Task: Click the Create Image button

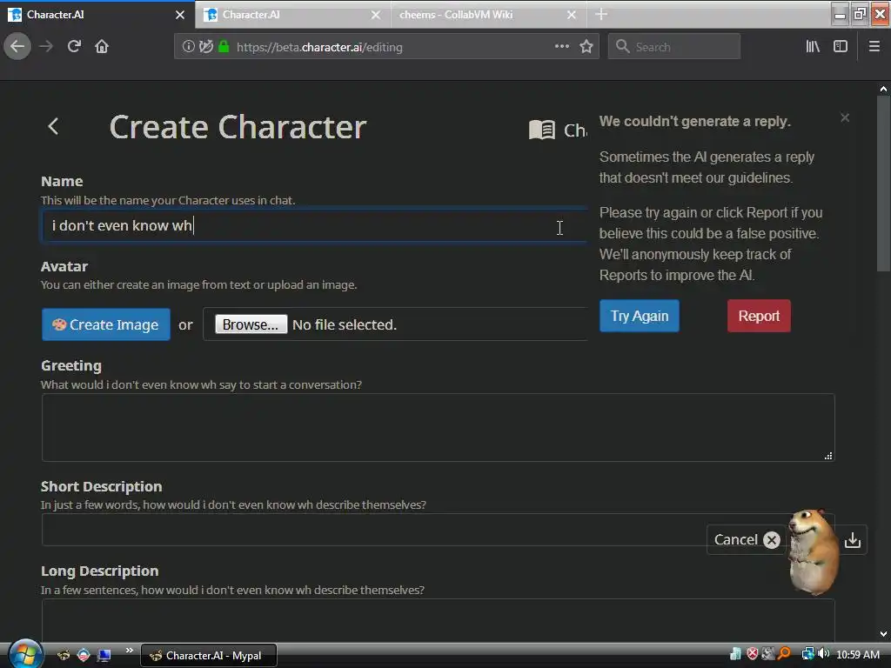Action: click(105, 324)
